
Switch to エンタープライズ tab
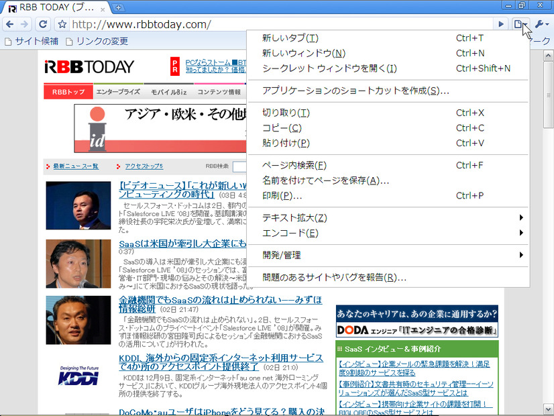[118, 92]
